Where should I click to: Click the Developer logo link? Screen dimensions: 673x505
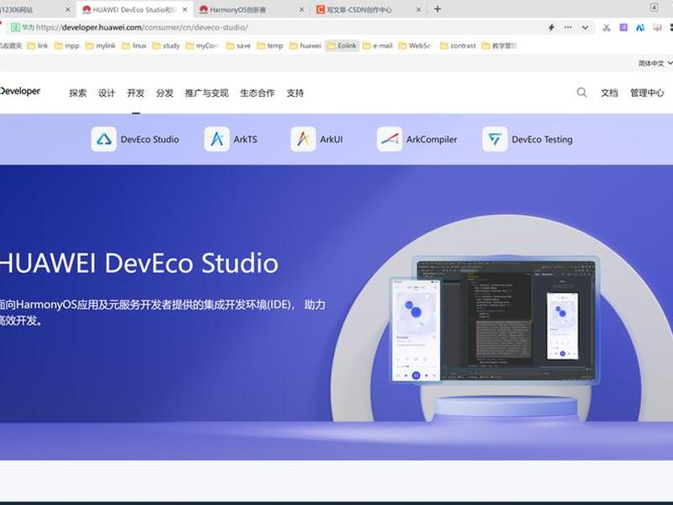20,91
